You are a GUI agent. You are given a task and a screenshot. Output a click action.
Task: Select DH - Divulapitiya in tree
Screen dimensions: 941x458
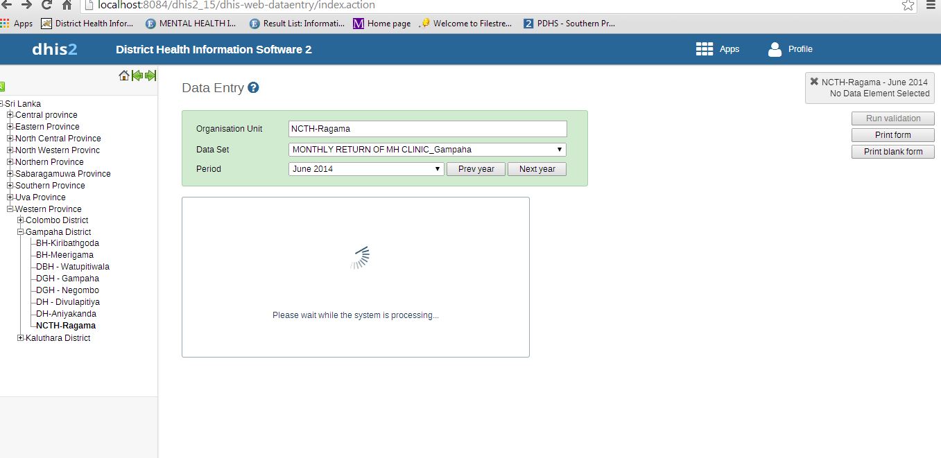coord(68,302)
